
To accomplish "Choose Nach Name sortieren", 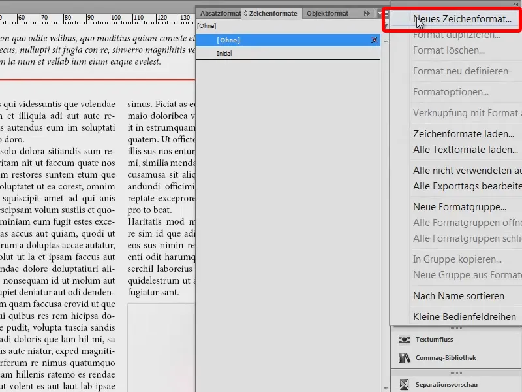I will [459, 296].
